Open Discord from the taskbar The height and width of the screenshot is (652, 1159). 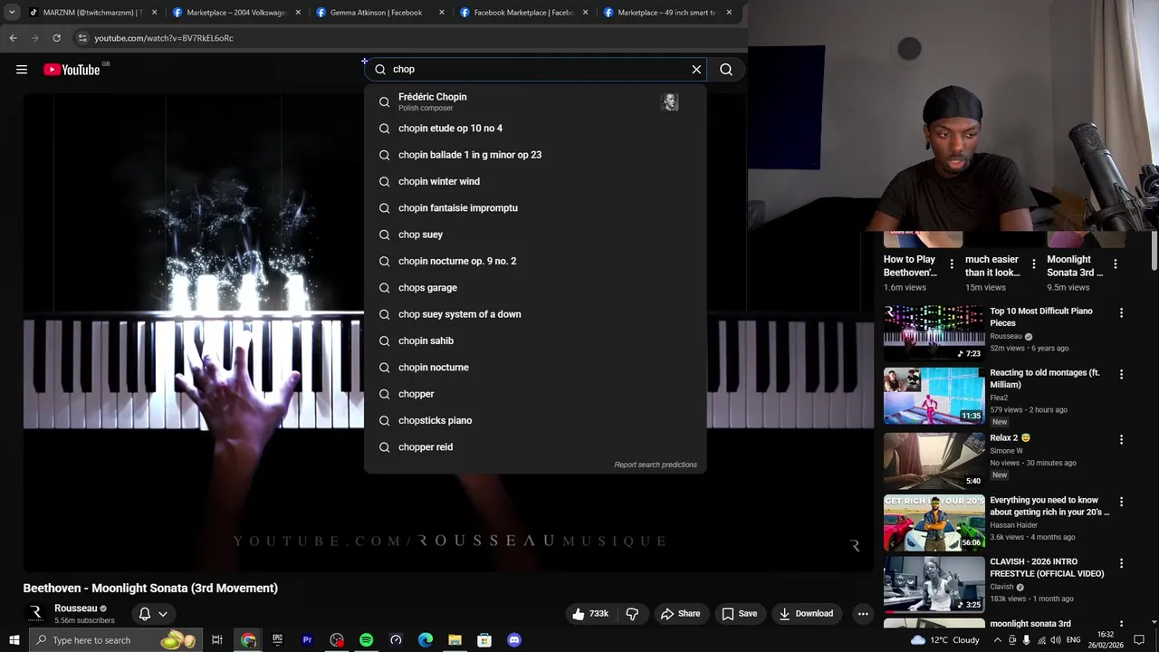coord(514,640)
